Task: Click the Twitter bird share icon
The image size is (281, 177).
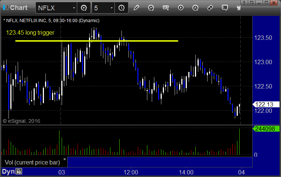Action: (239, 8)
